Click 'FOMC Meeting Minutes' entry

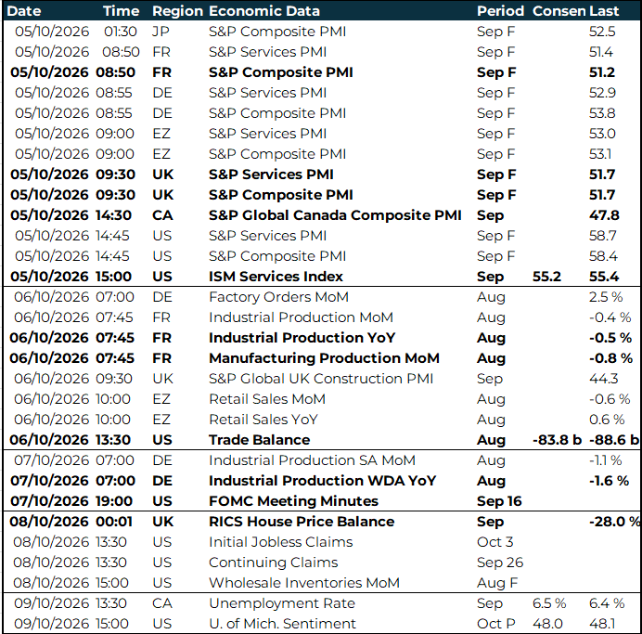[293, 501]
